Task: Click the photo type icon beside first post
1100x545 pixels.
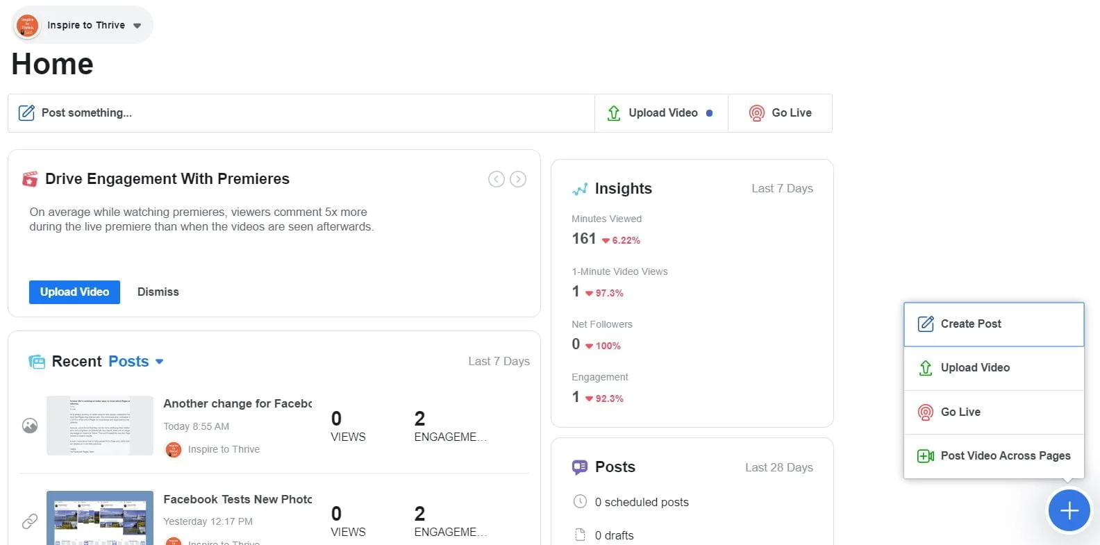Action: click(30, 426)
